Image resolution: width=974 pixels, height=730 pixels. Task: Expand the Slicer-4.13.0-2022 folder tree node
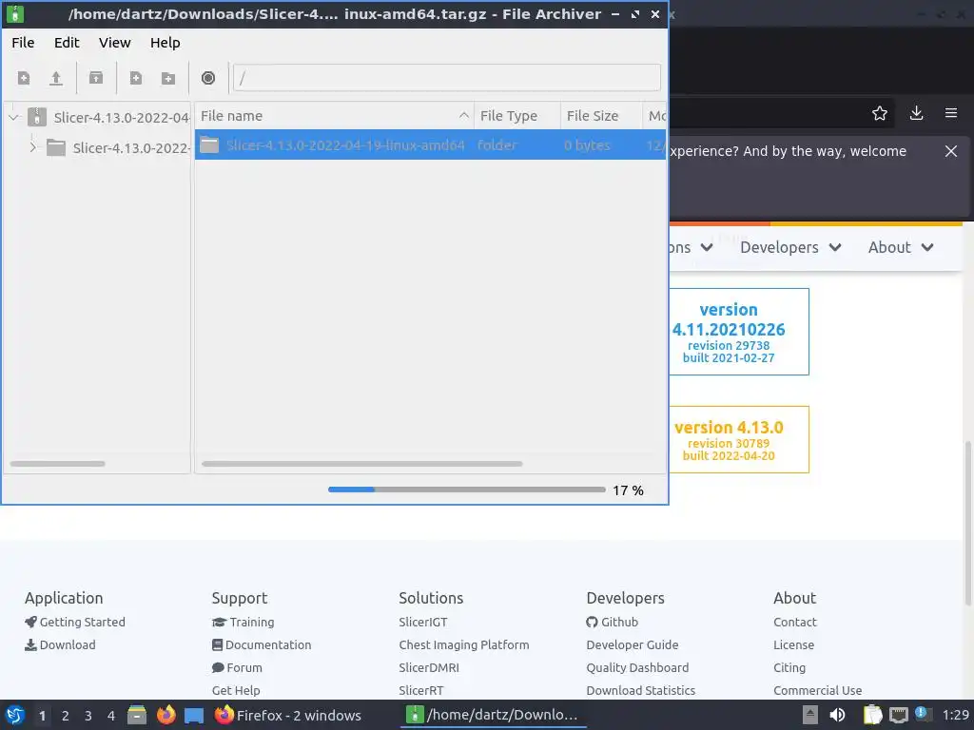tap(33, 147)
